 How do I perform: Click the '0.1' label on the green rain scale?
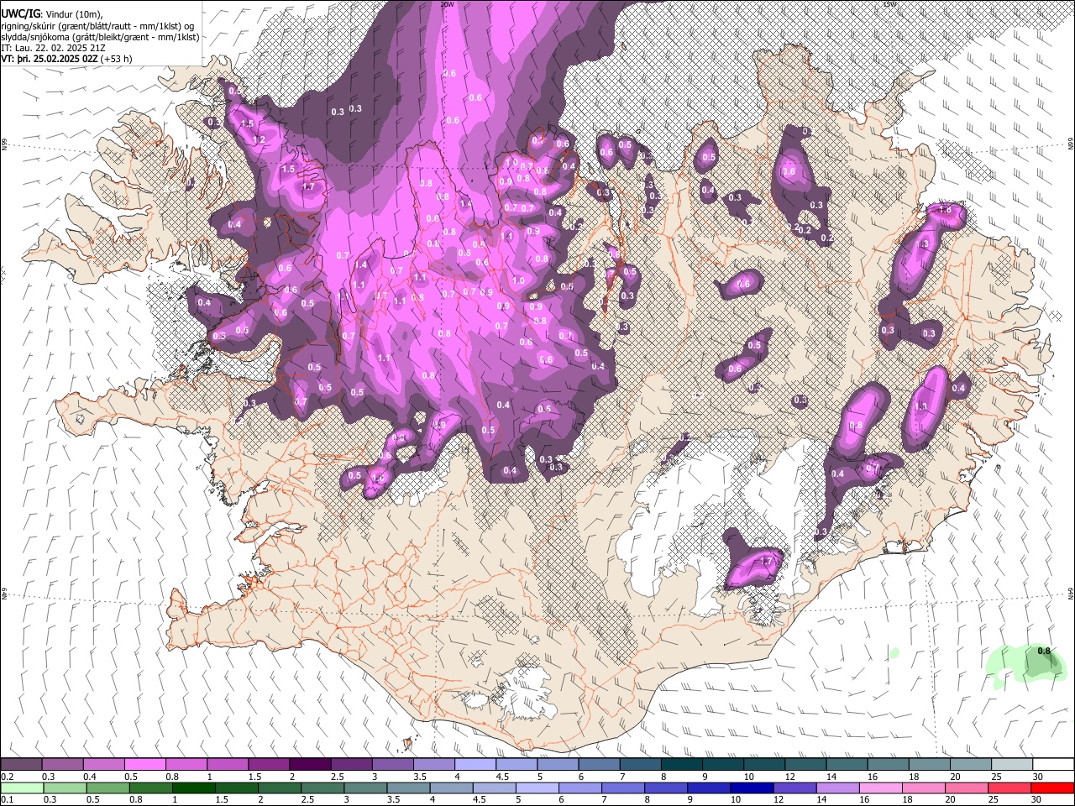tap(6, 799)
